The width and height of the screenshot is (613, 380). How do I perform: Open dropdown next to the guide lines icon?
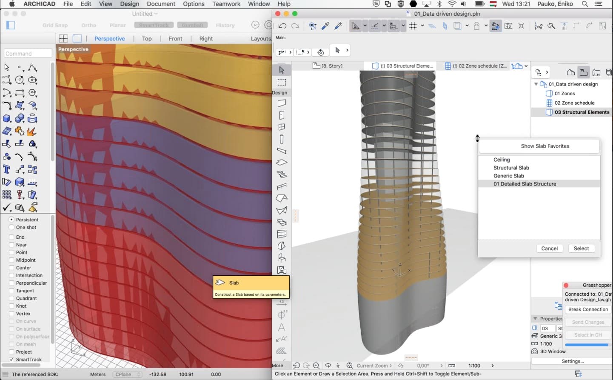coord(384,26)
